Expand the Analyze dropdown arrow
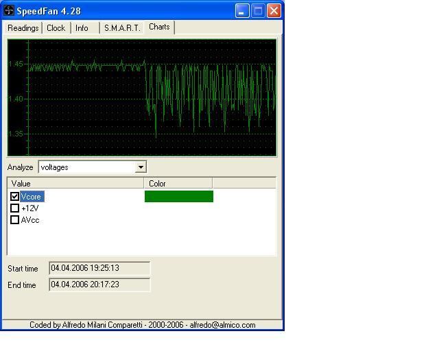The width and height of the screenshot is (439, 351). click(x=141, y=167)
